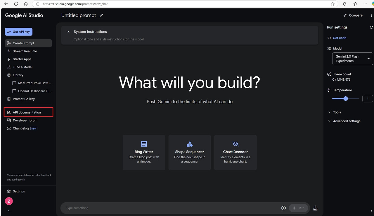The width and height of the screenshot is (374, 216).
Task: Click the Compare button
Action: click(353, 15)
